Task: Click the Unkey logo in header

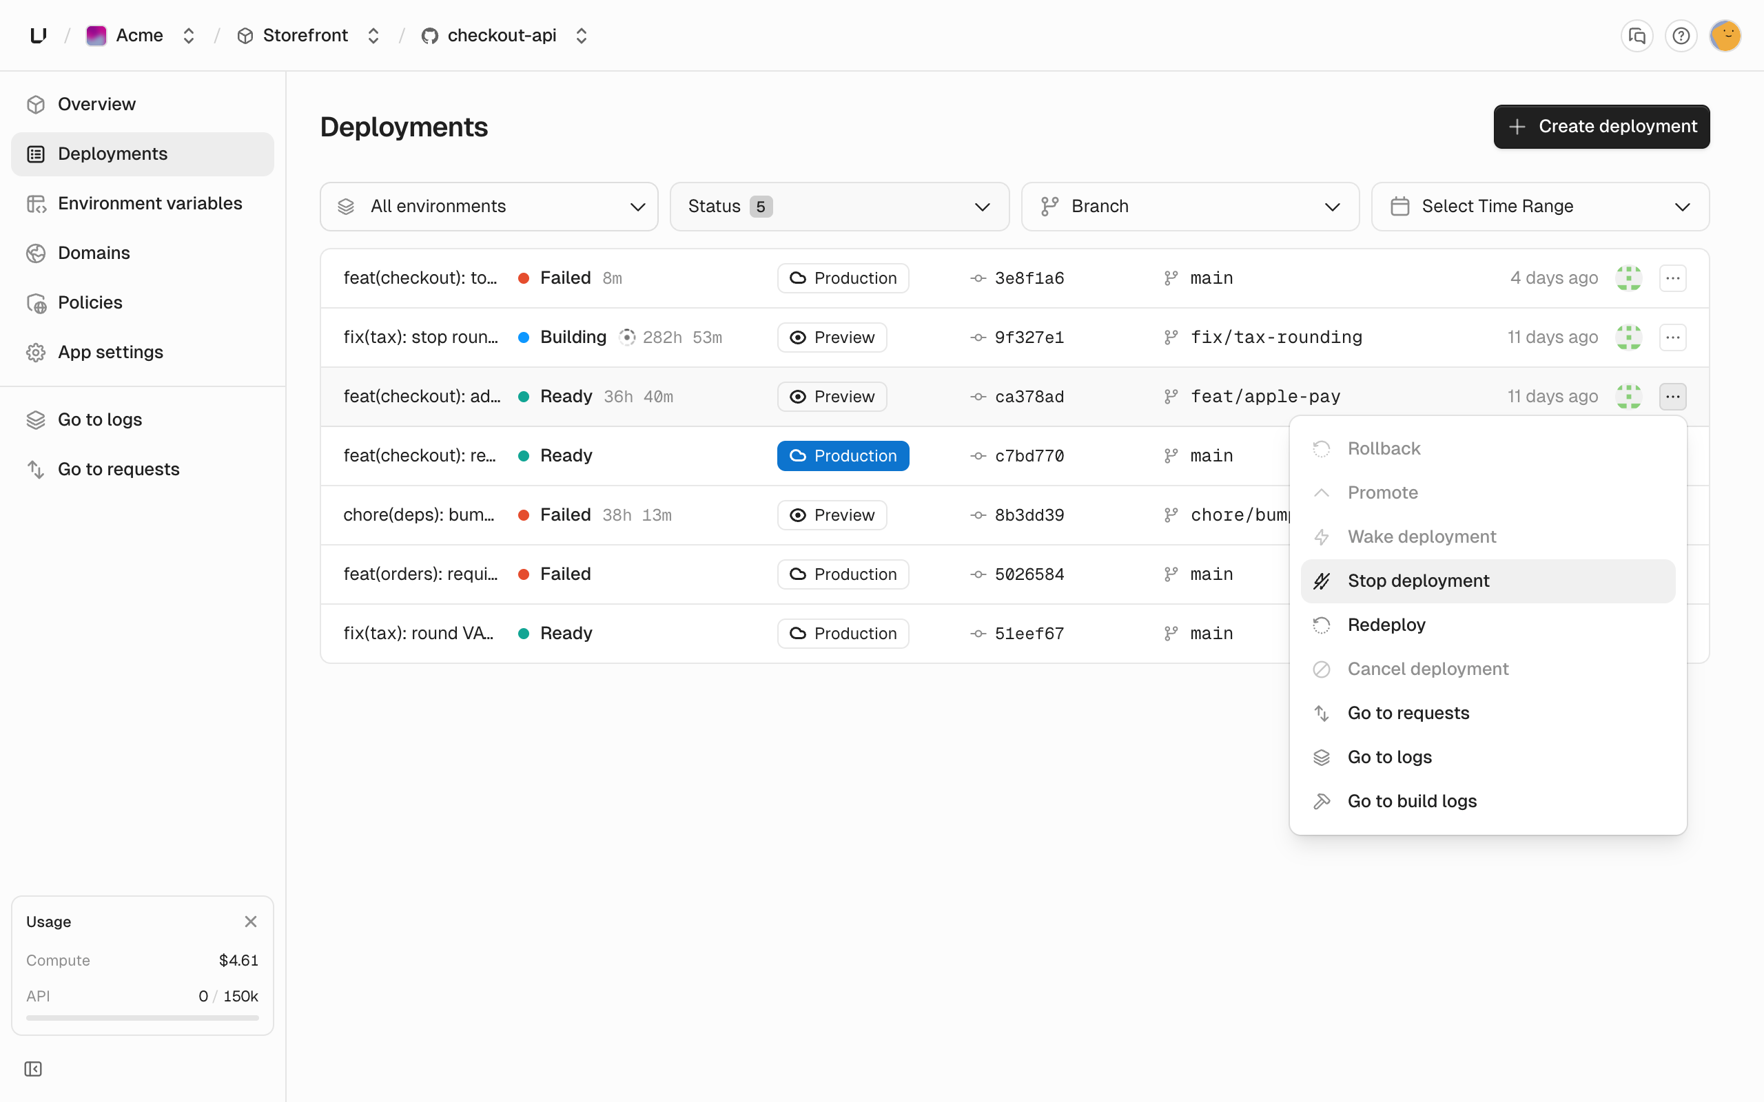Action: coord(39,35)
